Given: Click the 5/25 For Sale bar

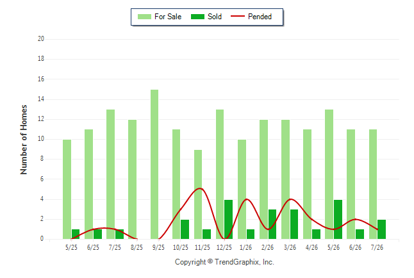Looking at the screenshot, I should 67,190.
